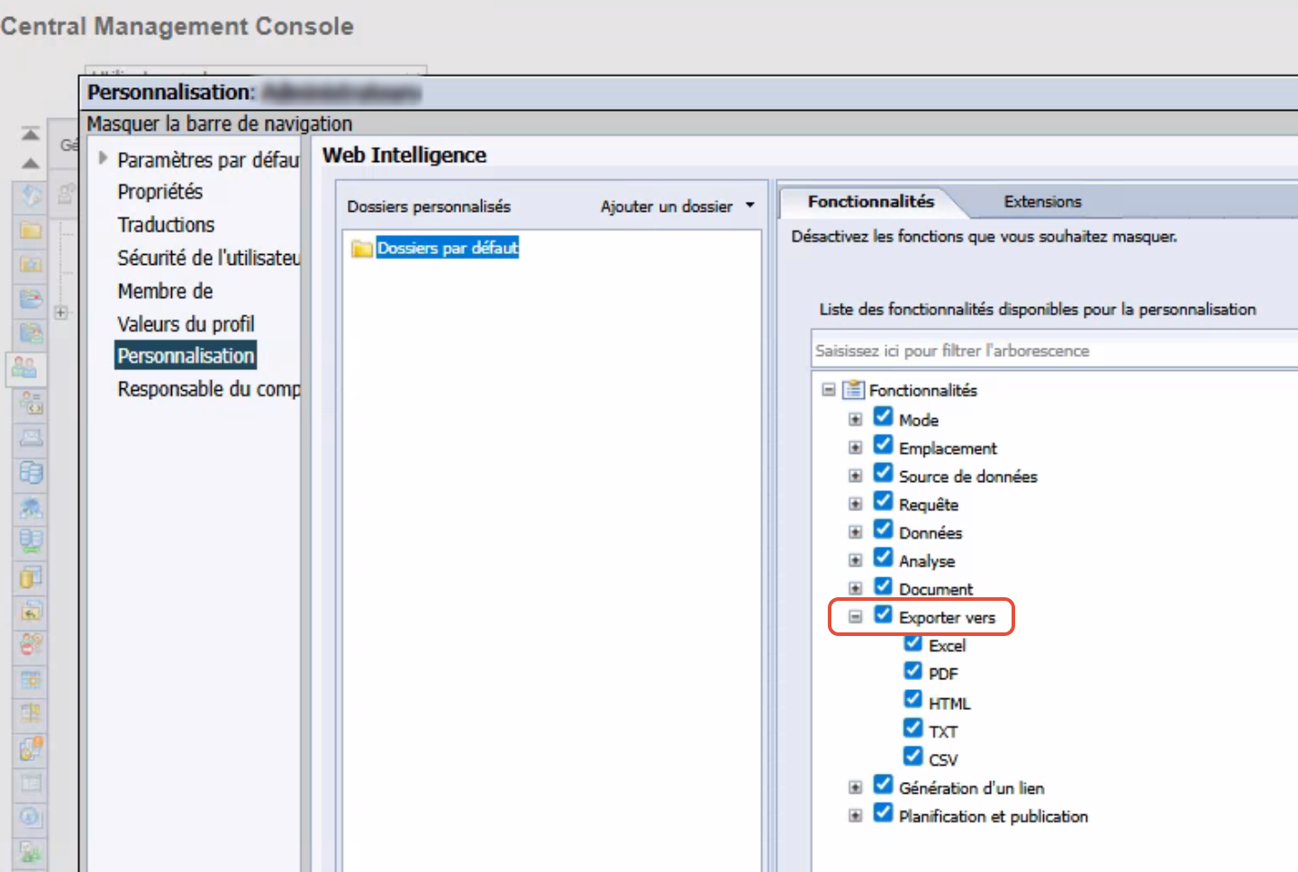The image size is (1298, 872).
Task: Click Masquer la barre de navigation
Action: pos(220,123)
